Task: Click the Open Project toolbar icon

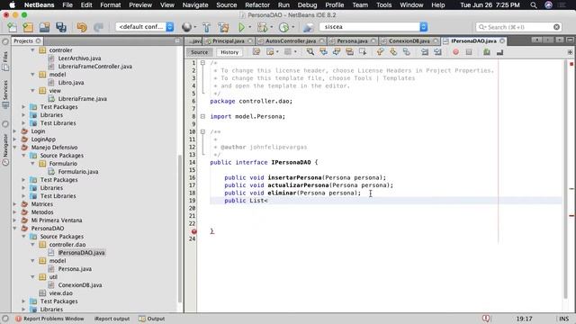Action: click(44, 27)
